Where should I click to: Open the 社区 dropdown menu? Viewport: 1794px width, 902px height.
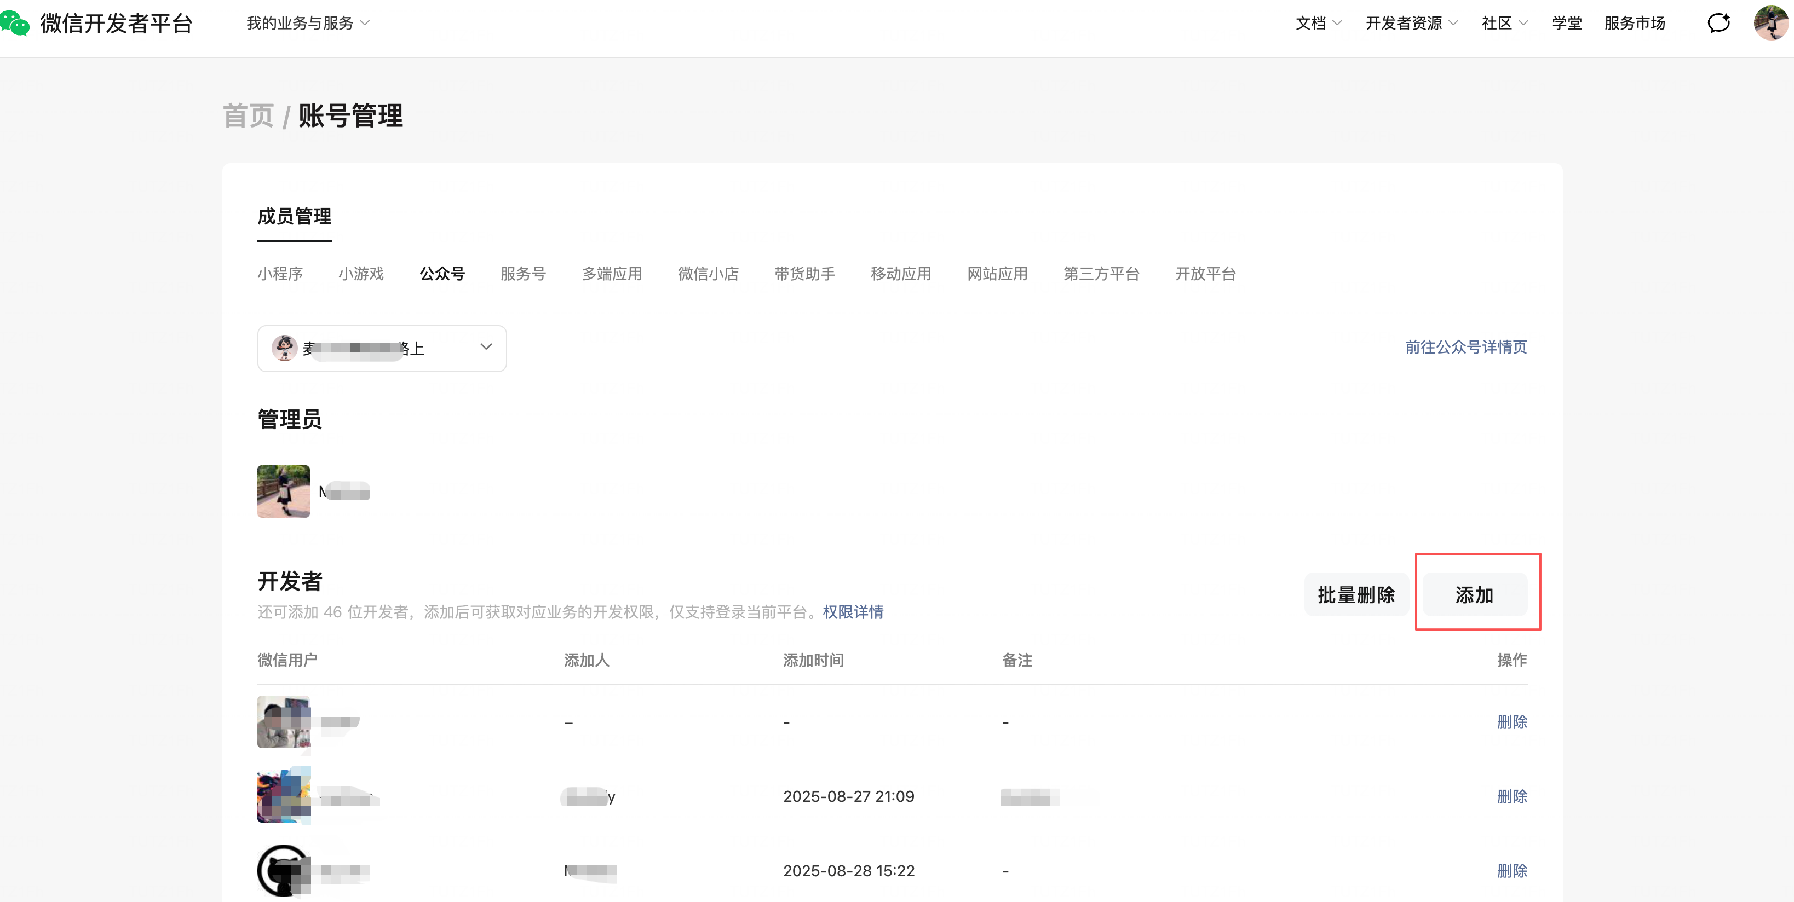(x=1504, y=23)
